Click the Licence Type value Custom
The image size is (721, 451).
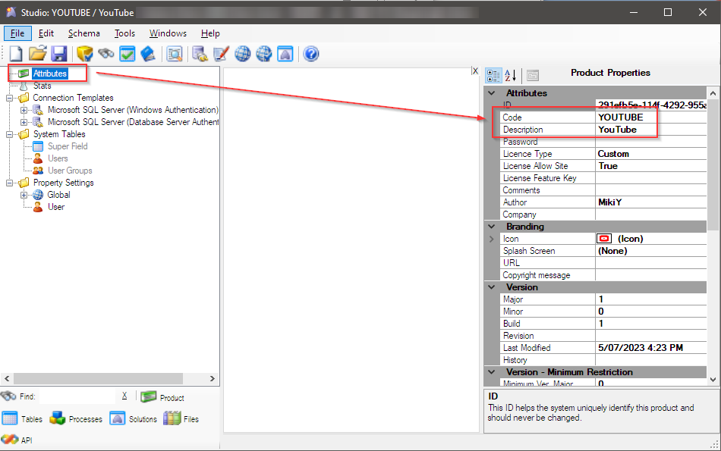(x=613, y=154)
